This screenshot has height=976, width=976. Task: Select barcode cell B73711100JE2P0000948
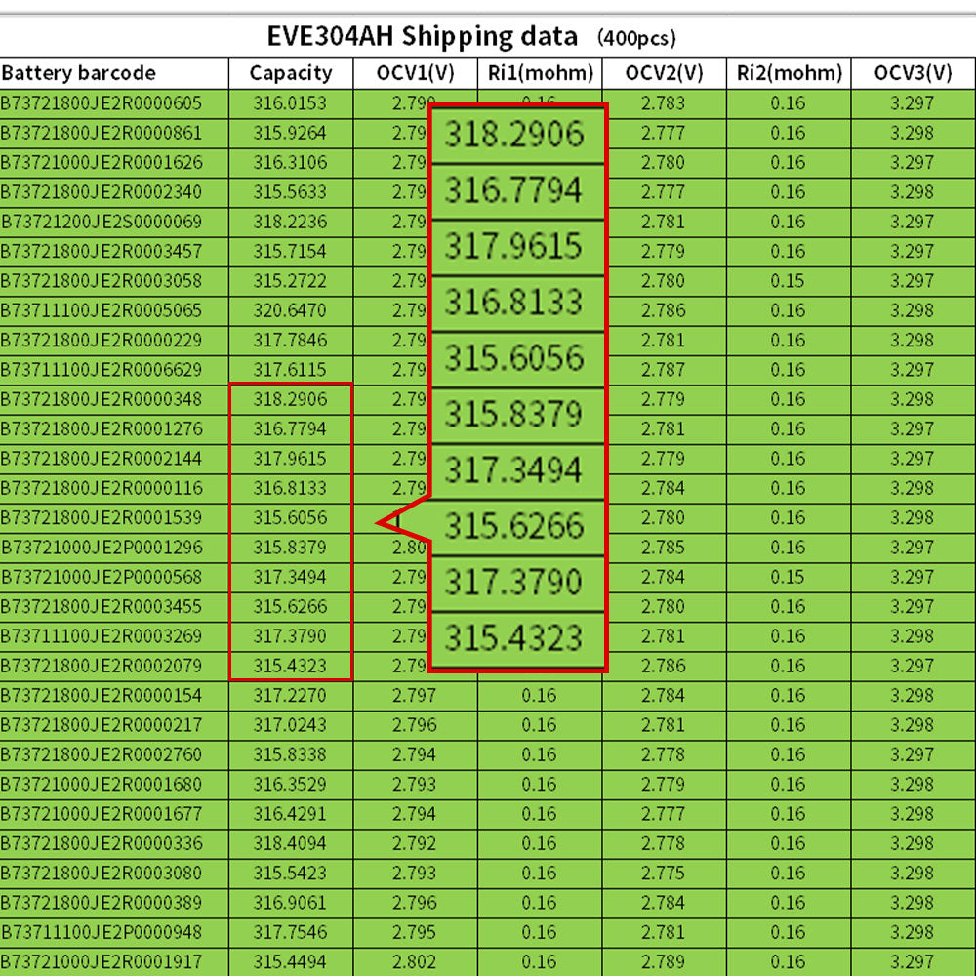(102, 932)
